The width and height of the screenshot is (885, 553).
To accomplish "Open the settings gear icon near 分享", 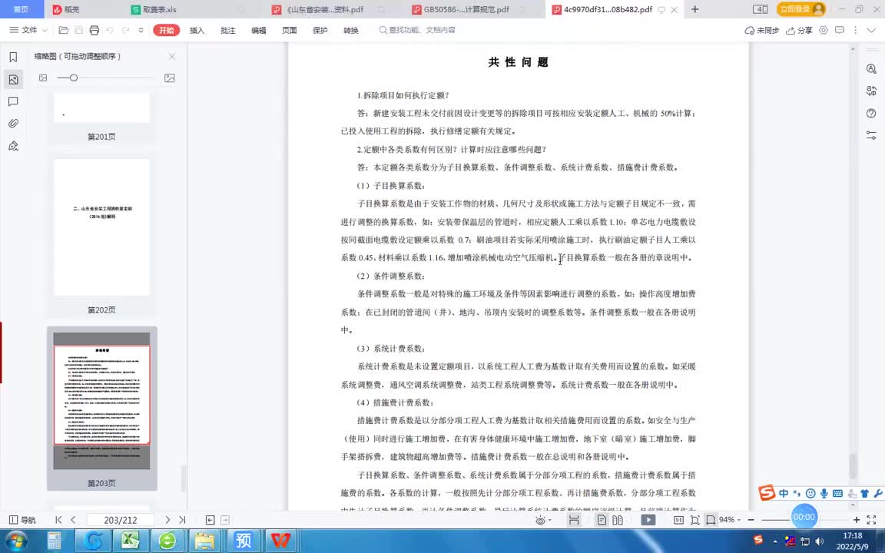I will pos(824,30).
